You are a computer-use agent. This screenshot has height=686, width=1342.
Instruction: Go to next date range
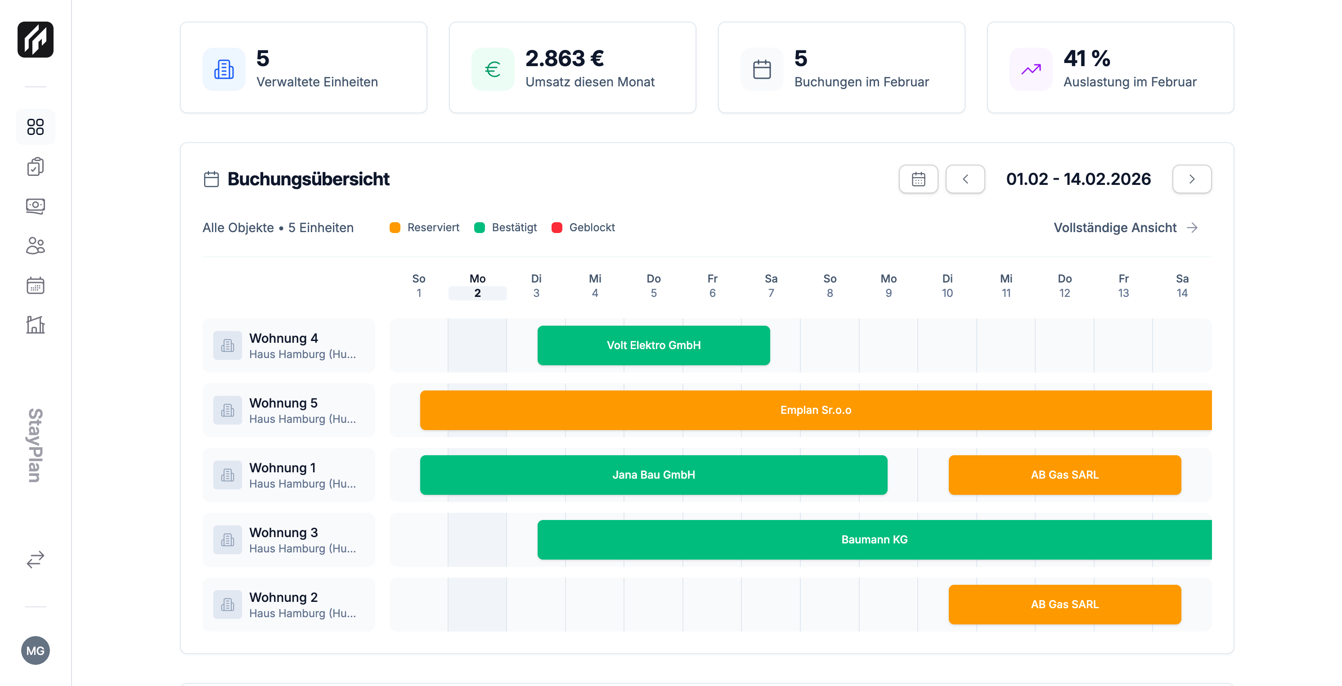tap(1191, 179)
